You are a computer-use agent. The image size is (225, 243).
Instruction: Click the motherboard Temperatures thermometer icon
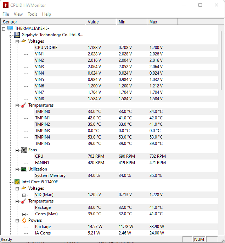coord(24,105)
